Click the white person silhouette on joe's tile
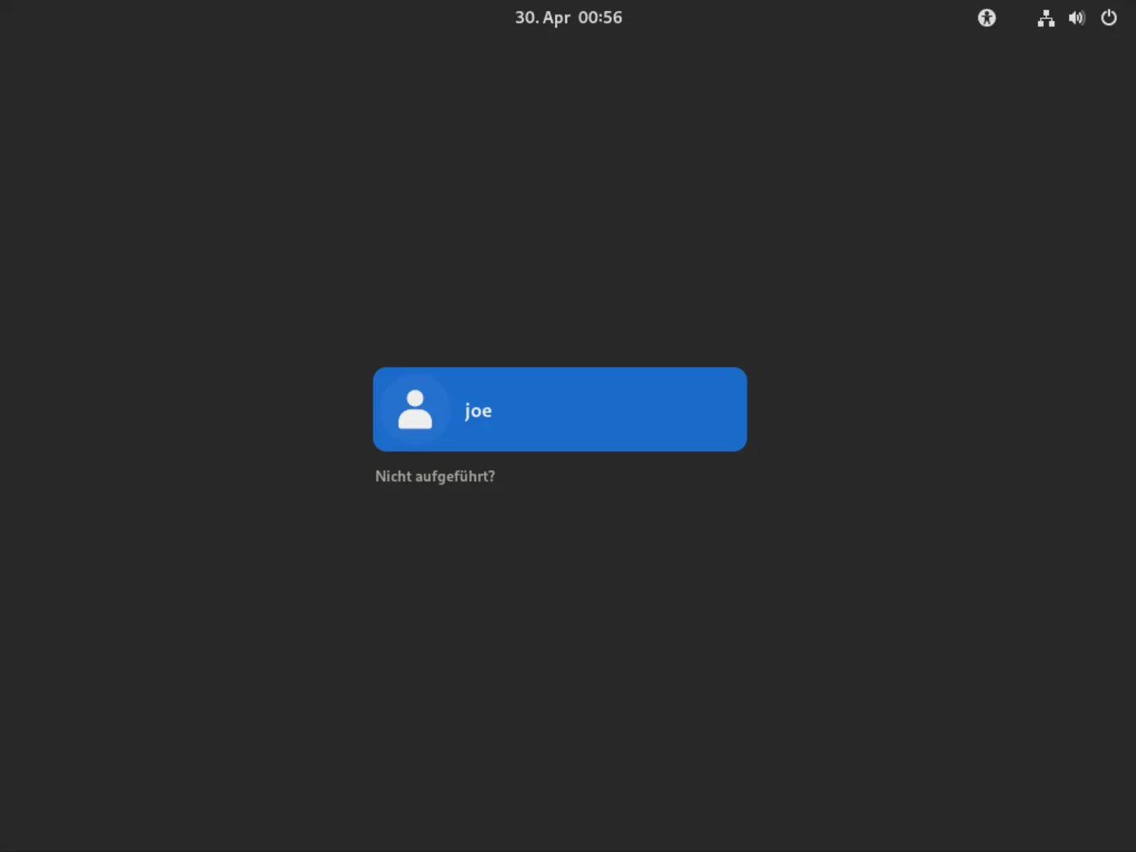The height and width of the screenshot is (852, 1136). click(415, 409)
